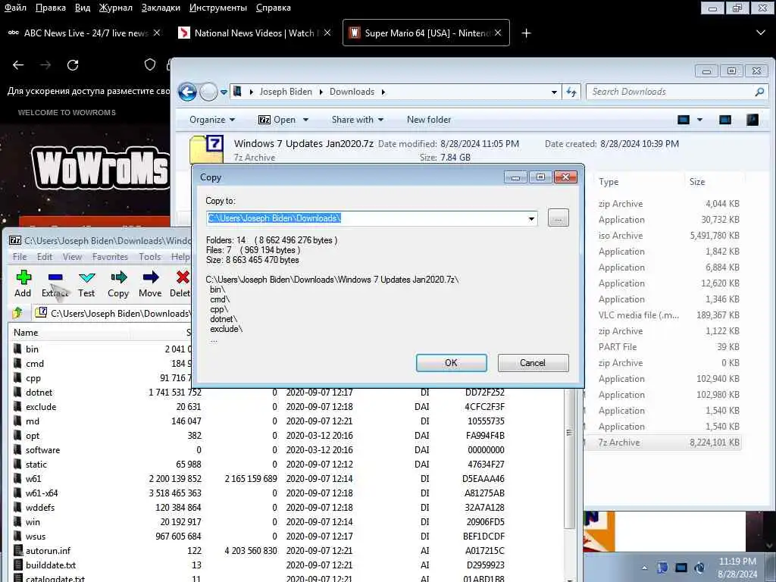Click Joseph Biden breadcrumb in Explorer
The height and width of the screenshot is (582, 776).
(286, 92)
